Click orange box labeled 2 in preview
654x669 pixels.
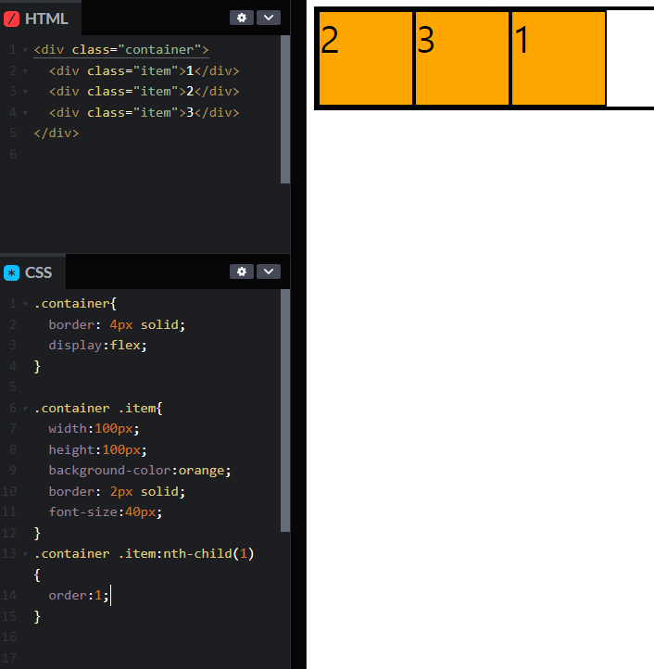click(366, 58)
